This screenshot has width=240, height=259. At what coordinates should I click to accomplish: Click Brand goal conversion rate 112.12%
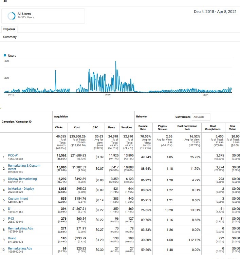(x=194, y=240)
